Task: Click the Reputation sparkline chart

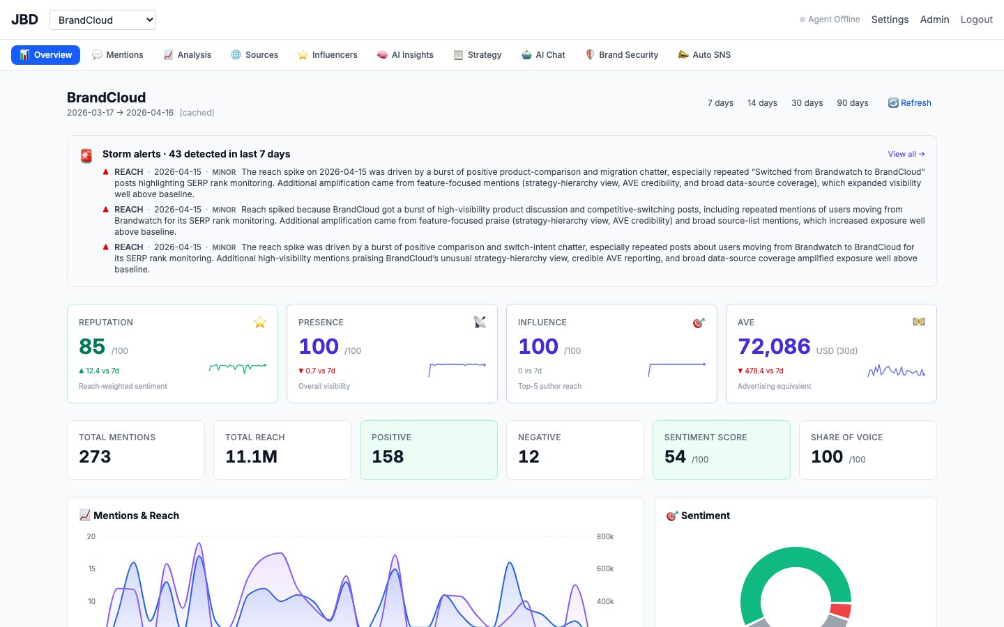Action: point(238,368)
